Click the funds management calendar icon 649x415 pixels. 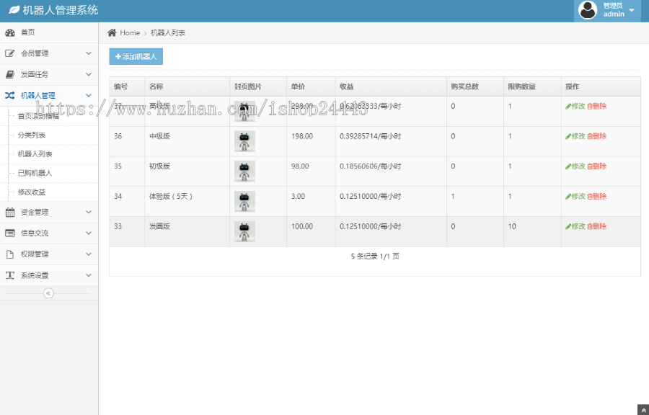point(10,213)
